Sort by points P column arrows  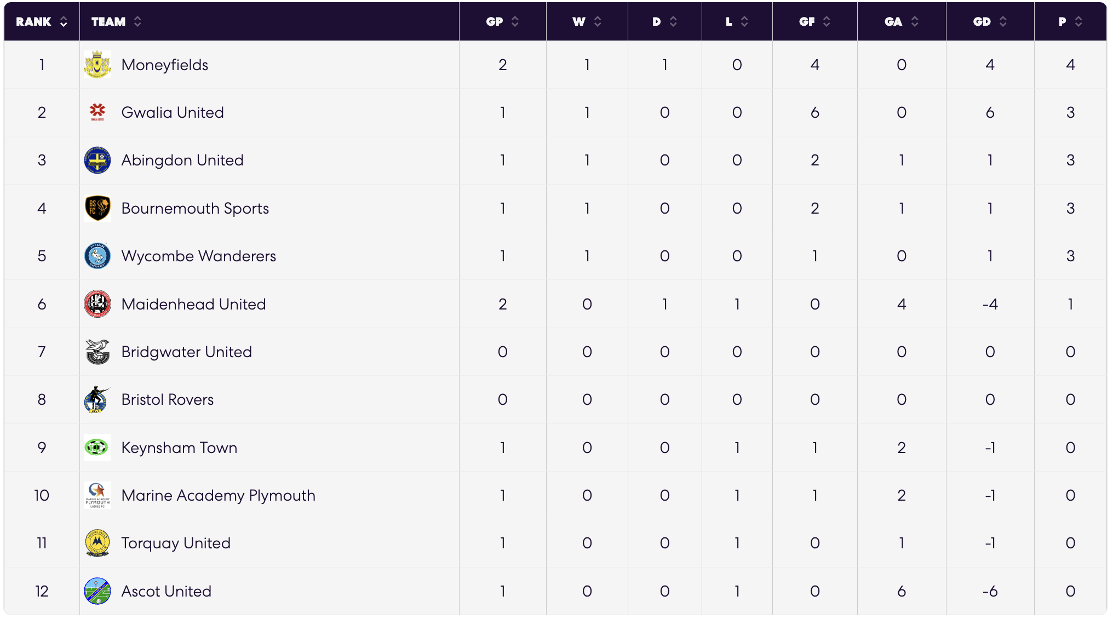(1078, 21)
